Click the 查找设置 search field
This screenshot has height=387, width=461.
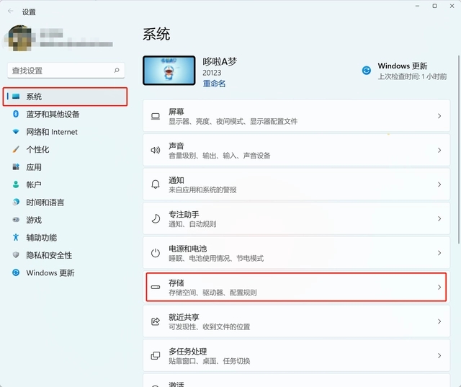[66, 71]
